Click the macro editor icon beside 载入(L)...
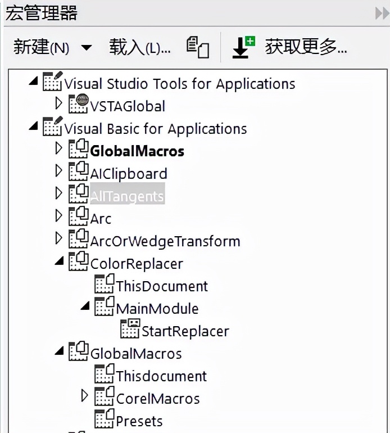This screenshot has width=390, height=433. 198,47
